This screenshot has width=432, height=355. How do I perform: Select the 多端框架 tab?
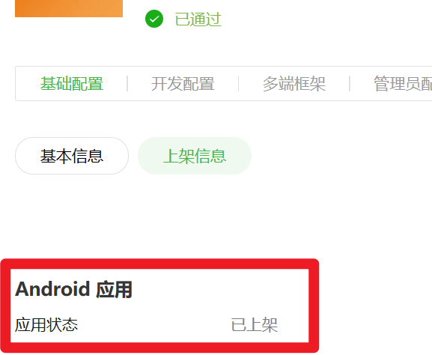click(x=294, y=84)
